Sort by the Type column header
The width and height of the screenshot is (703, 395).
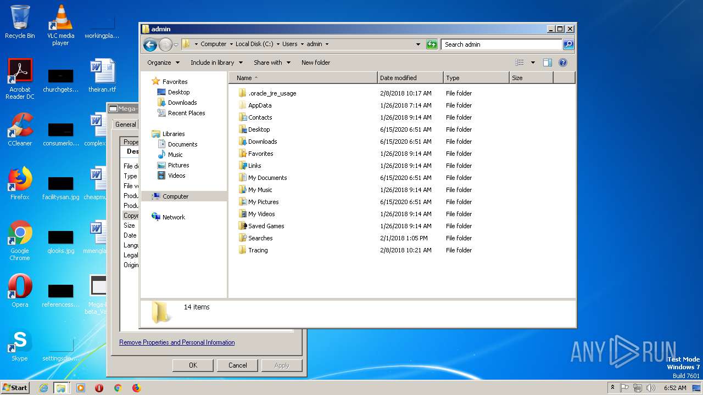(x=476, y=78)
